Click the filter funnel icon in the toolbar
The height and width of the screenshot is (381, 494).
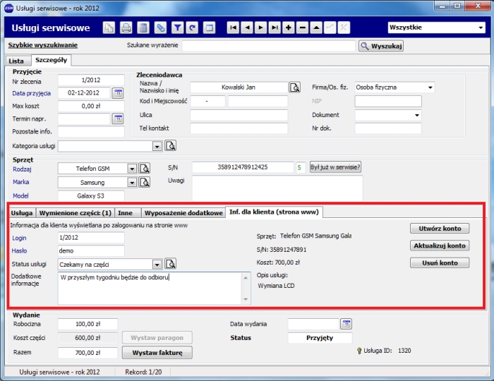(176, 28)
